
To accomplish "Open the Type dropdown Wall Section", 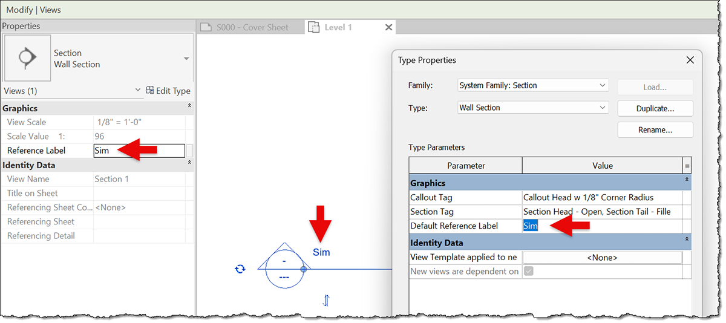I will click(533, 108).
